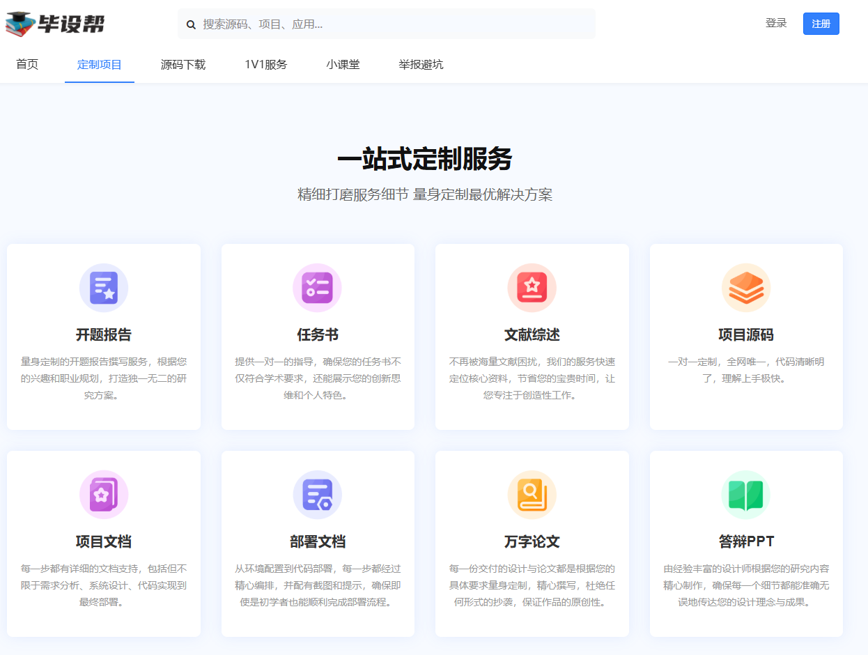Click the 注册 button
The image size is (868, 655).
(821, 24)
